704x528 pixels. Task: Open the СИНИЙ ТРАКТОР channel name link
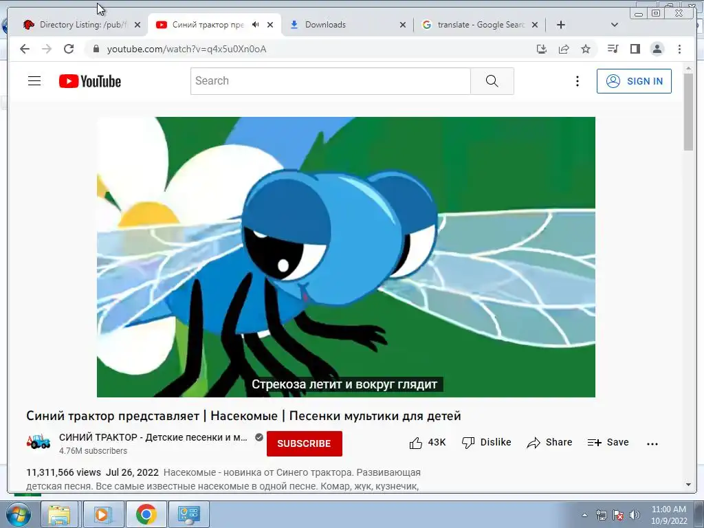(153, 437)
